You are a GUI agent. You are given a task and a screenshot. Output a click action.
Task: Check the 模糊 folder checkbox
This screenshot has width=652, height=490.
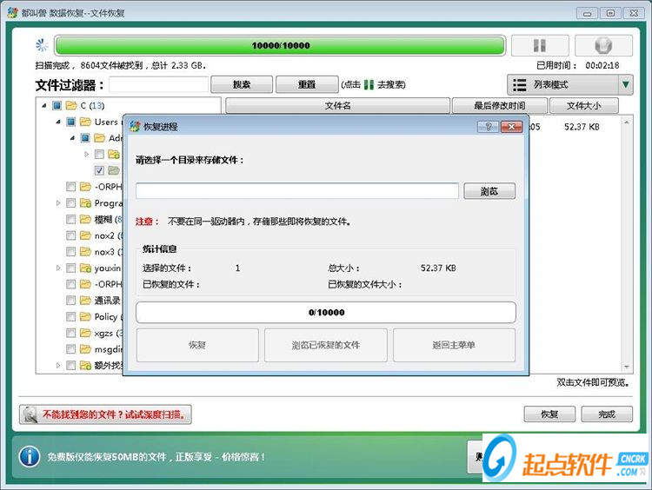coord(71,219)
